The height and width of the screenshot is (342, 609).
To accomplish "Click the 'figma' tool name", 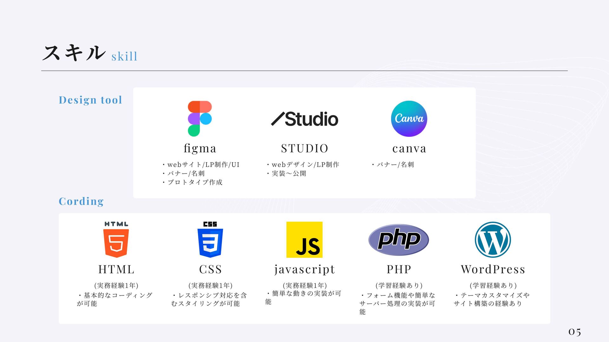I will (x=200, y=148).
